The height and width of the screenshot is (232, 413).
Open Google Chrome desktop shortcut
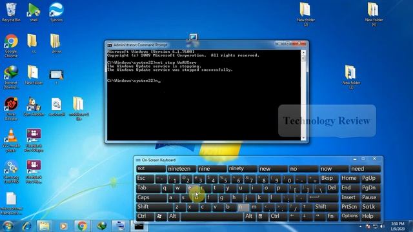click(x=11, y=46)
